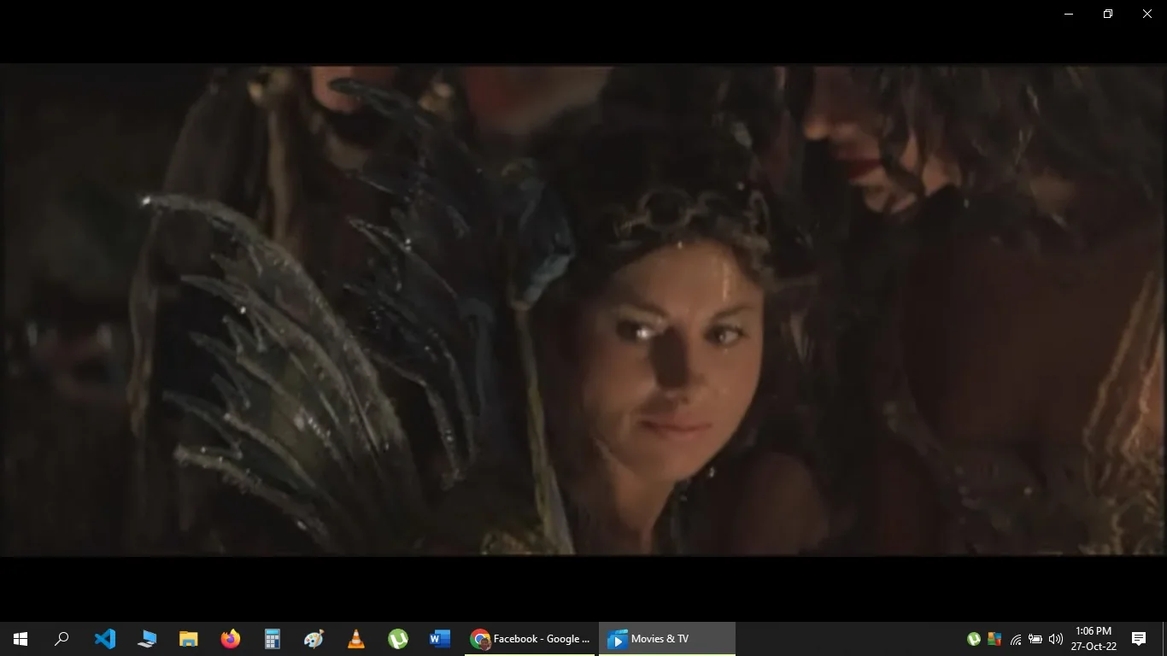Open uTorrent from the taskbar
This screenshot has height=656, width=1167.
pyautogui.click(x=397, y=639)
